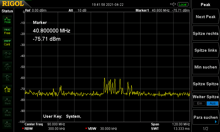This screenshot has width=220, height=132.
Task: Click the SWP Cont sweep indicator
Action: point(7,43)
